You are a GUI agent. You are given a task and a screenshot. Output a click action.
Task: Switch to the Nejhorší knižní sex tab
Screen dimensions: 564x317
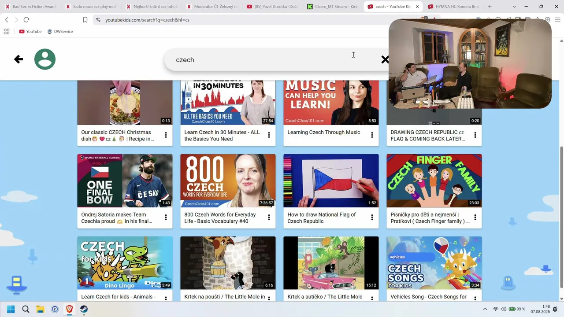[x=151, y=7]
